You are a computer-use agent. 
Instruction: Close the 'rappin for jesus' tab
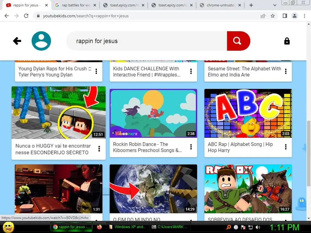tap(46, 5)
